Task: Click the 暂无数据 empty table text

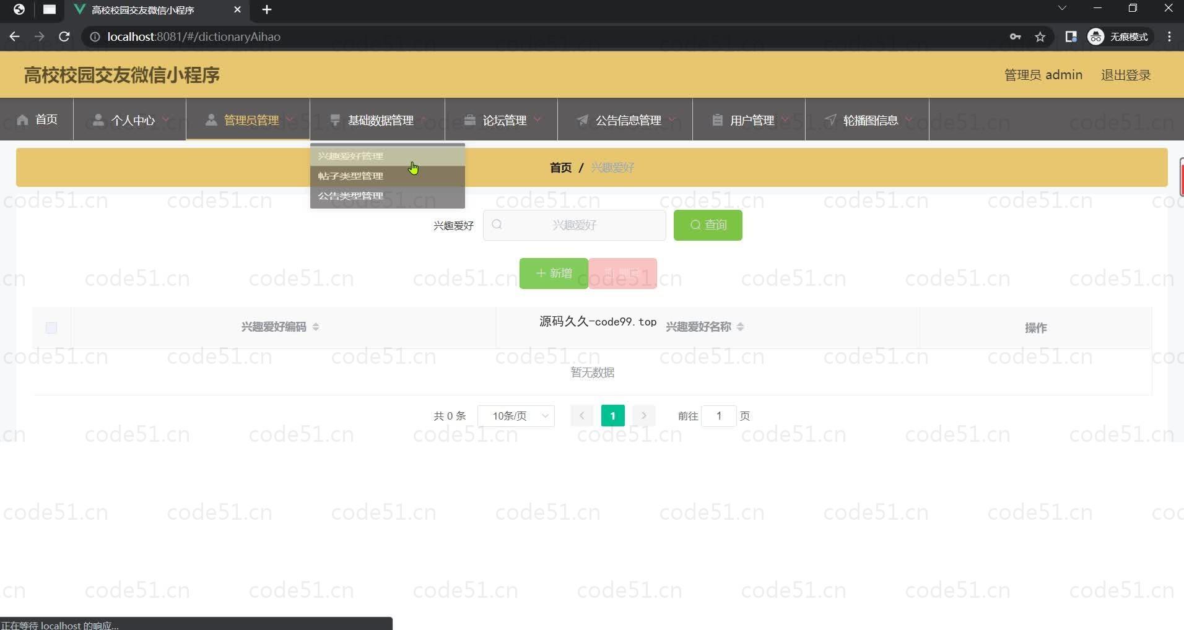Action: pos(593,373)
